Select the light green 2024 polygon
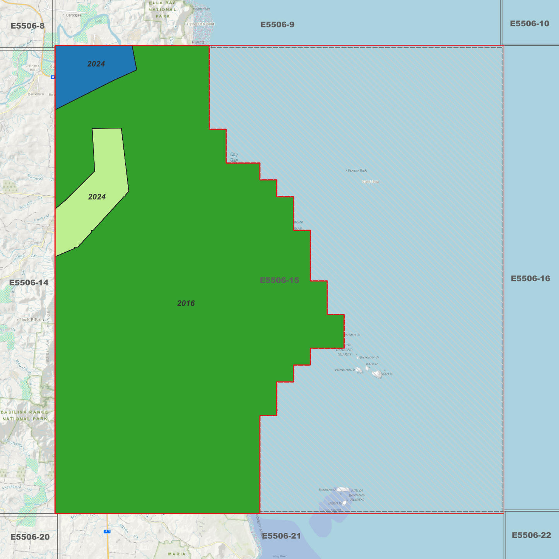The image size is (559, 559). (x=97, y=197)
